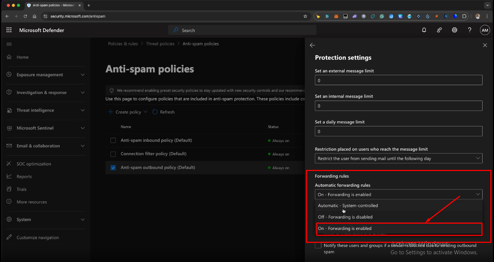The height and width of the screenshot is (262, 494).
Task: Uncheck the Anti-spam outbound policy checkbox
Action: (113, 168)
